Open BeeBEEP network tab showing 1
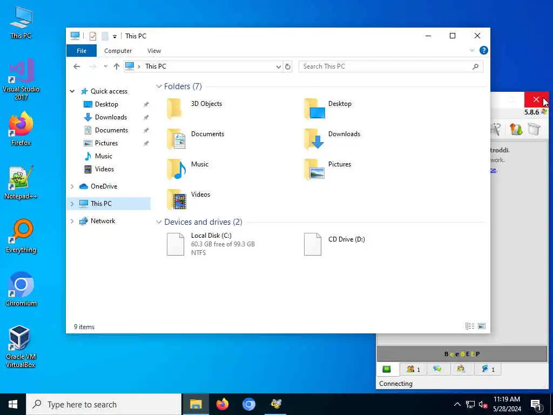 488,369
